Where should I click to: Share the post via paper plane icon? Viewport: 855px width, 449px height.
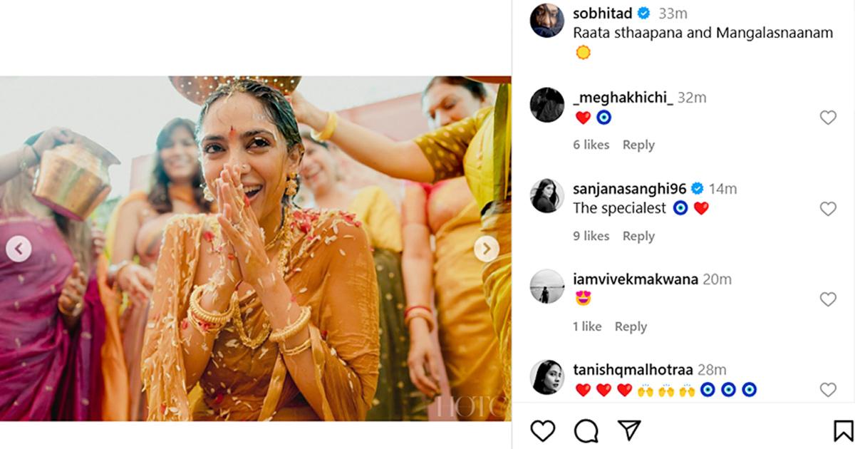(x=628, y=430)
